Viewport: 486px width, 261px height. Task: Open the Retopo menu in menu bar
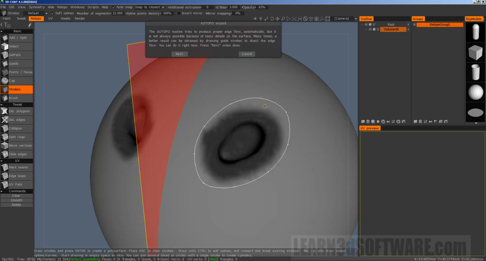pyautogui.click(x=62, y=7)
